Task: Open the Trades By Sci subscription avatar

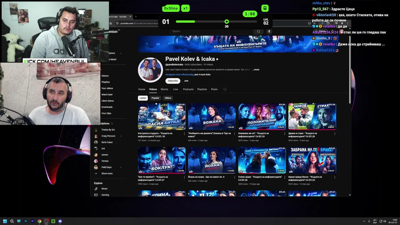Action: (96, 130)
